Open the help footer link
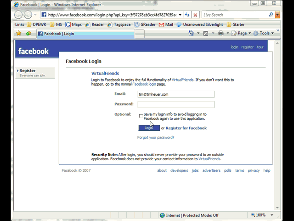 pyautogui.click(x=266, y=170)
